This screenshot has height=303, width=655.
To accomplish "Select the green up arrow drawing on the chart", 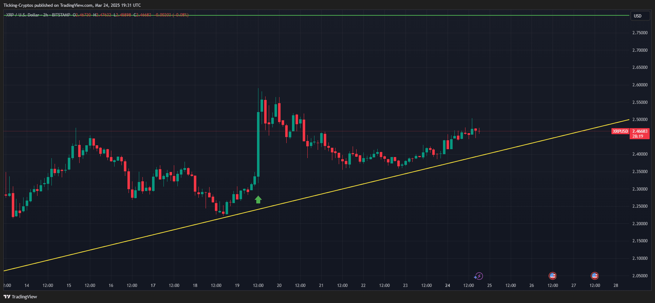I will pyautogui.click(x=258, y=200).
